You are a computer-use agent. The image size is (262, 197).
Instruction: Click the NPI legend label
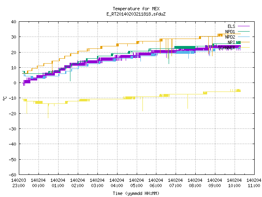[231, 42]
